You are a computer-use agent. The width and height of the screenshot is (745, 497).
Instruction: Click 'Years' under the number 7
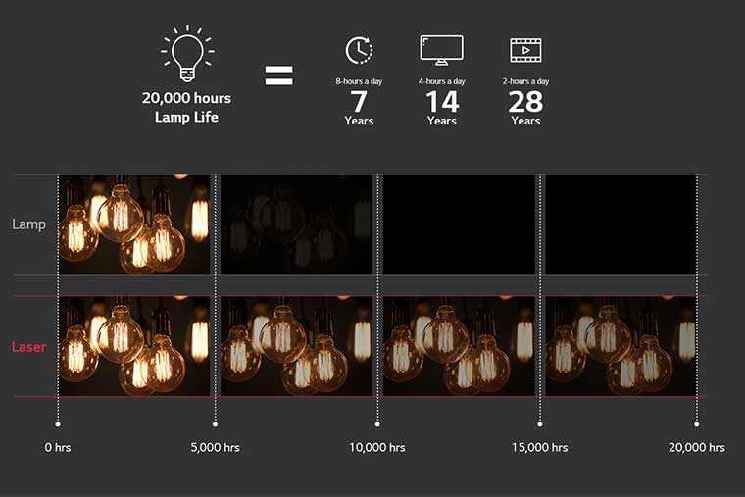(x=359, y=121)
